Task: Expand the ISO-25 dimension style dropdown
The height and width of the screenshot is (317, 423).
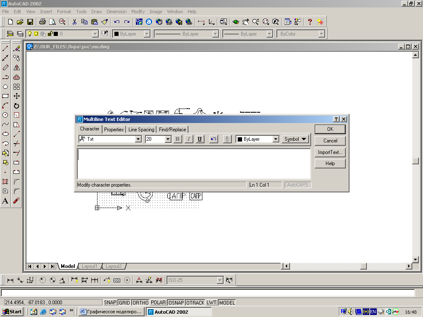Action: [x=220, y=280]
